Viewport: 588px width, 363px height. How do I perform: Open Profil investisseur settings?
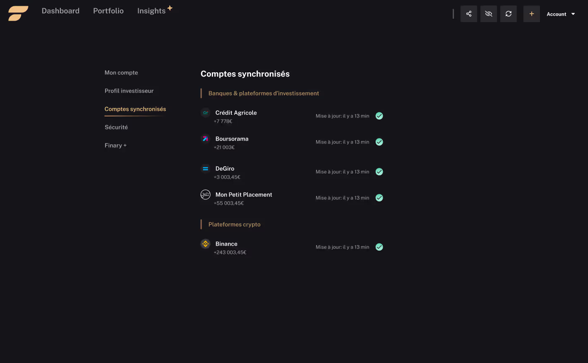point(129,91)
